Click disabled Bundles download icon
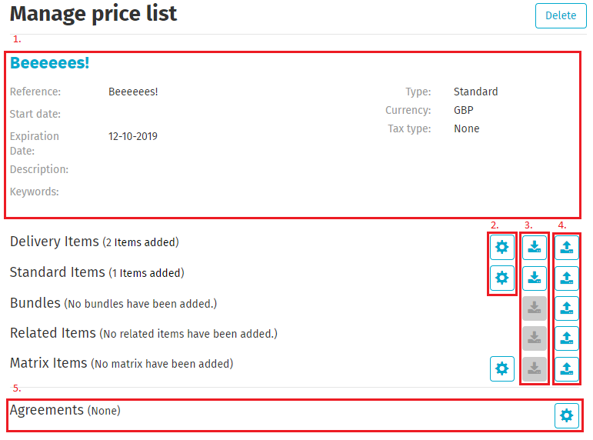This screenshot has width=593, height=440. (x=535, y=308)
